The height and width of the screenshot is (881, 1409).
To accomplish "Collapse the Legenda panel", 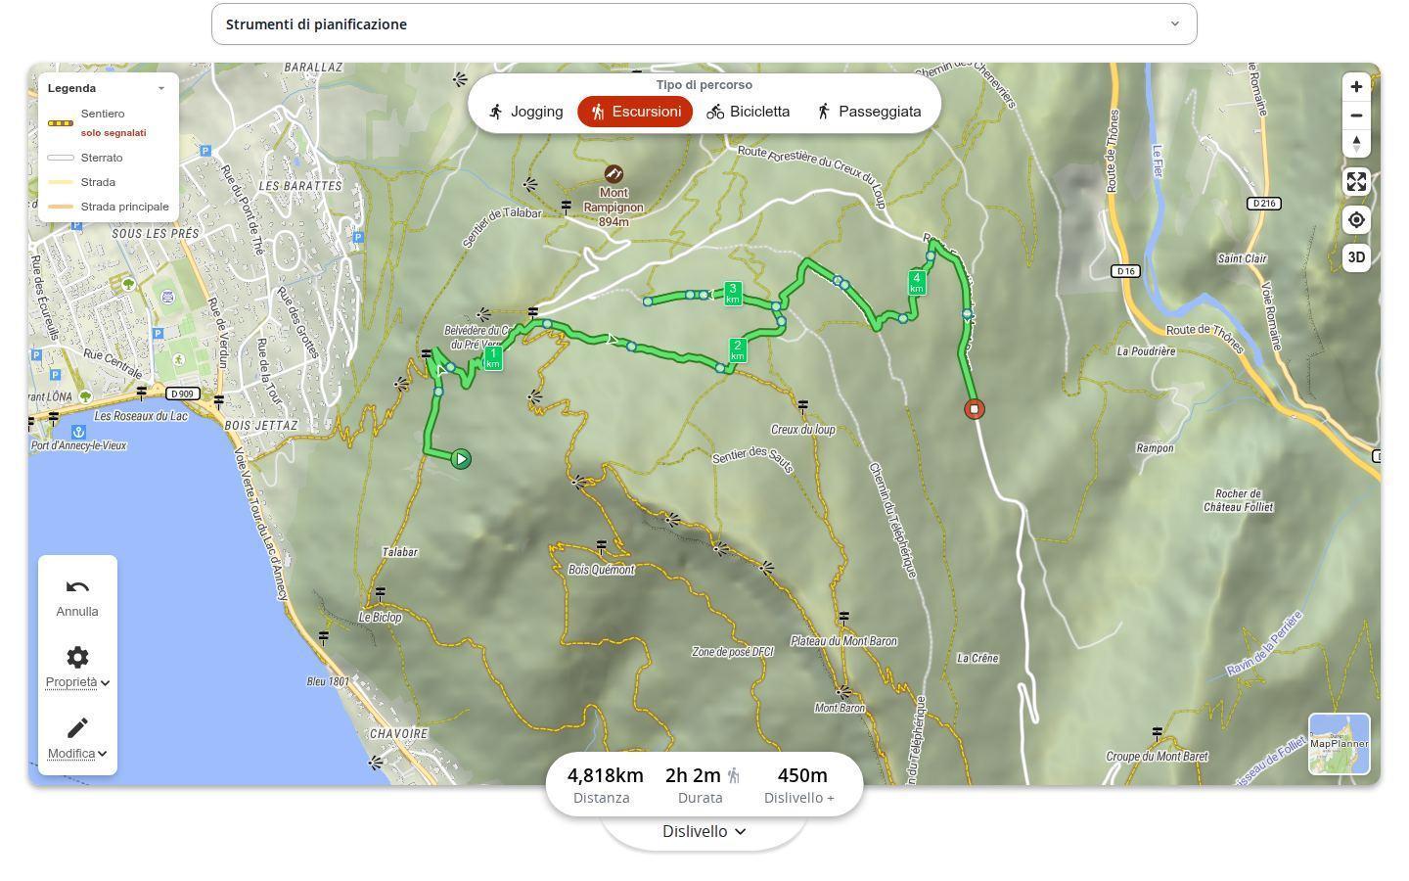I will [x=161, y=88].
